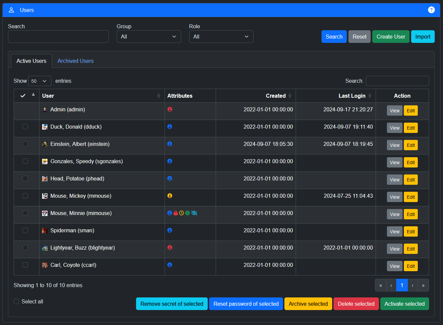Click the red lock icon on Minnie Mouse's row
443x325 pixels.
point(176,213)
